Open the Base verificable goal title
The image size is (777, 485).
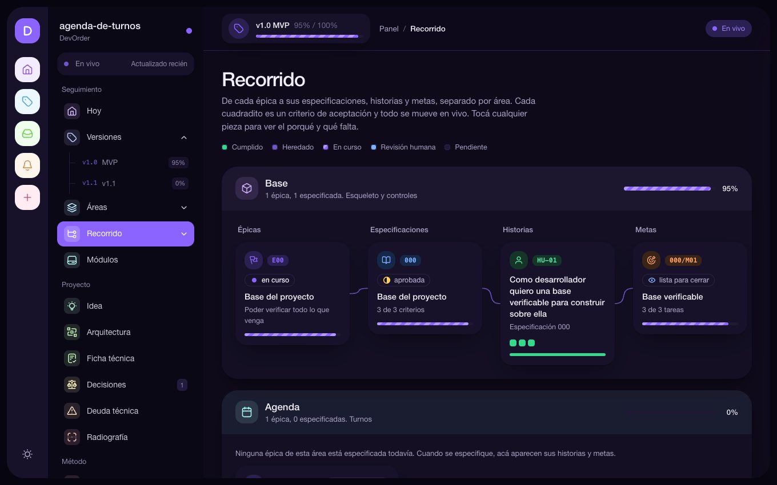(x=672, y=297)
